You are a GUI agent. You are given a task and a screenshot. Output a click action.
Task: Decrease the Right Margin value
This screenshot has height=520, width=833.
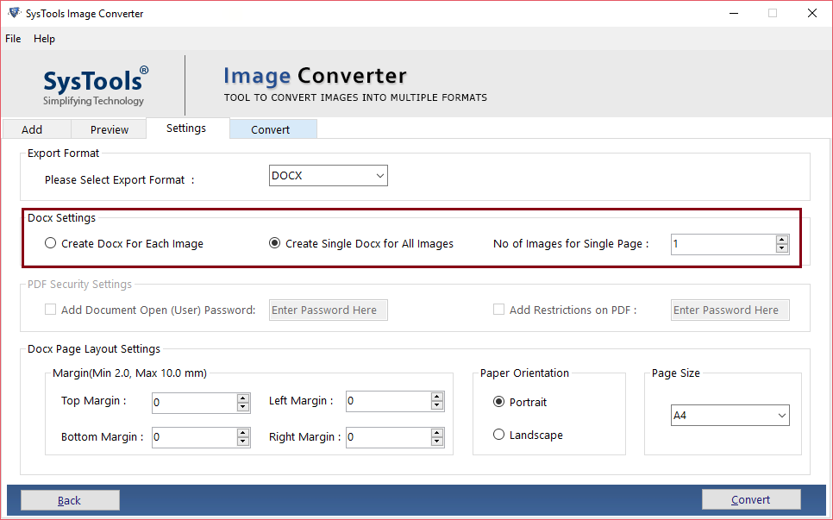[436, 442]
